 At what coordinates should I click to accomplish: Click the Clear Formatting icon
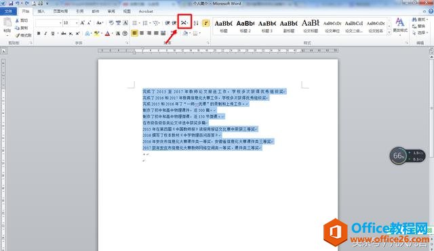pyautogui.click(x=111, y=23)
